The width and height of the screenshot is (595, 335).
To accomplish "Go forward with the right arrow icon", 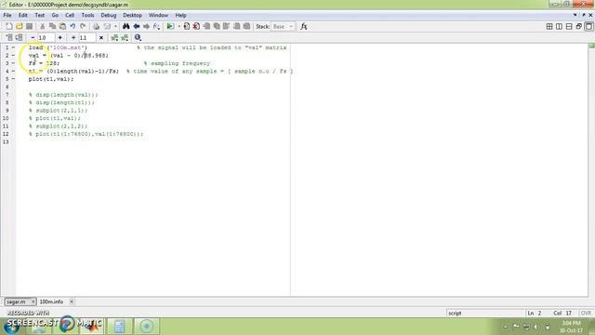I will point(146,26).
